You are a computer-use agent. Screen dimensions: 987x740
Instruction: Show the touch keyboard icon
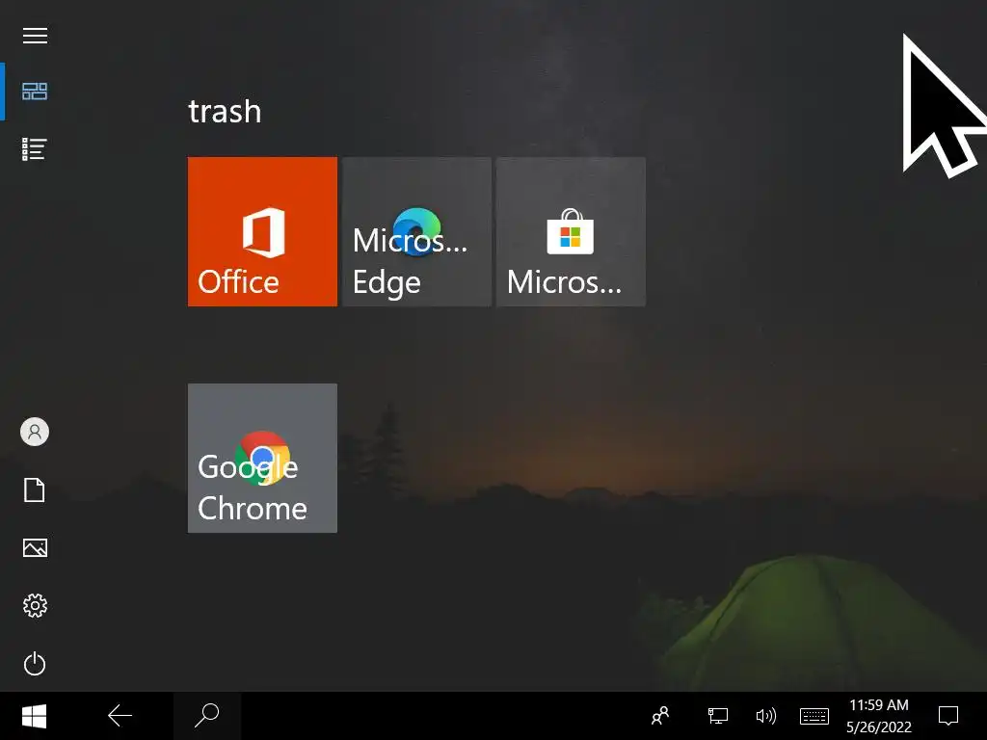pyautogui.click(x=814, y=716)
